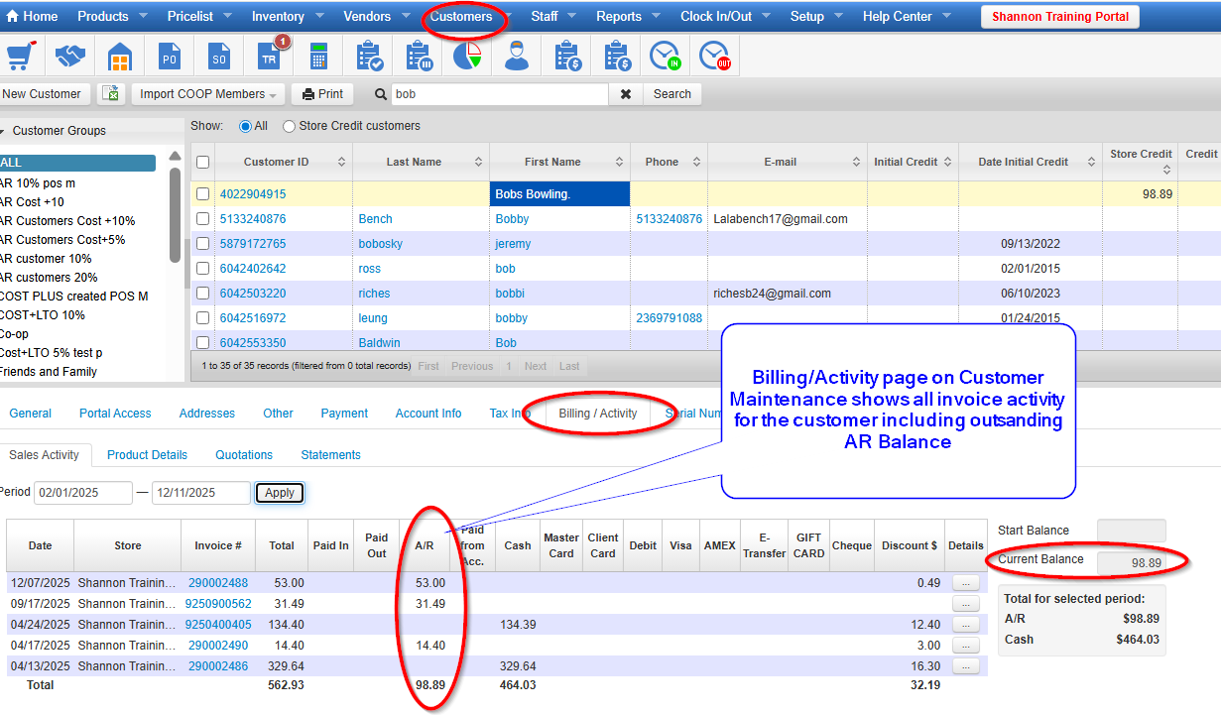Select the All radio button

coord(245,126)
